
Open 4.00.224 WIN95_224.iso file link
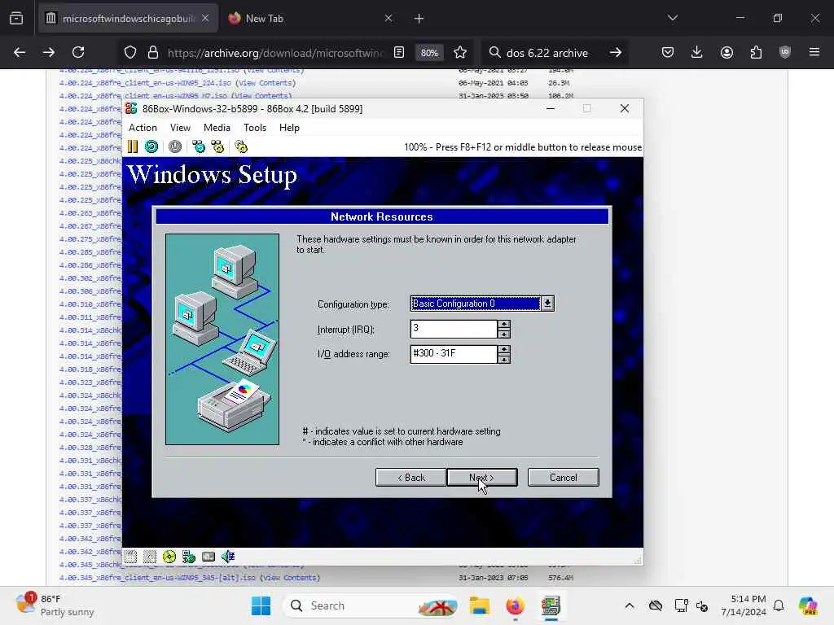[x=145, y=83]
